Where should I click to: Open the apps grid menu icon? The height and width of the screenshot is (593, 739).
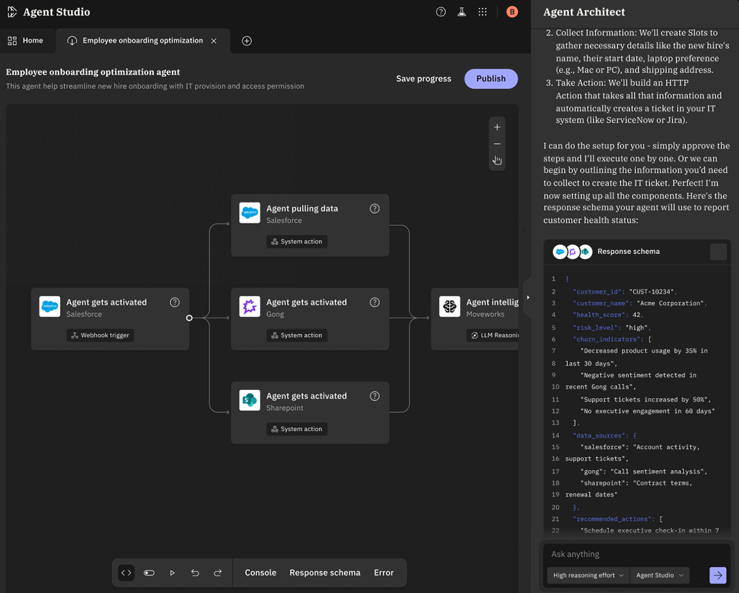coord(482,12)
